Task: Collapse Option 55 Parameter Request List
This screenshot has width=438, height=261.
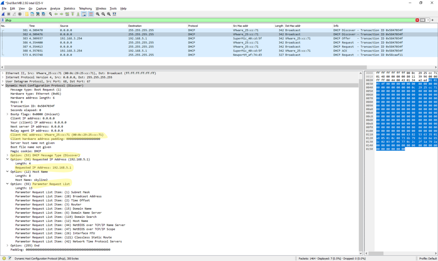Action: click(x=7, y=184)
